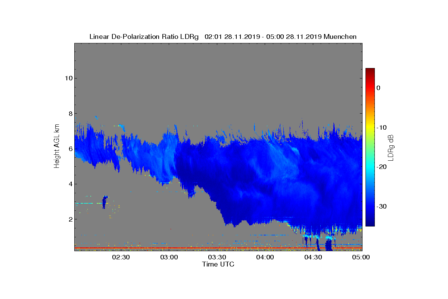Click the height tick label 8

(x=70, y=114)
